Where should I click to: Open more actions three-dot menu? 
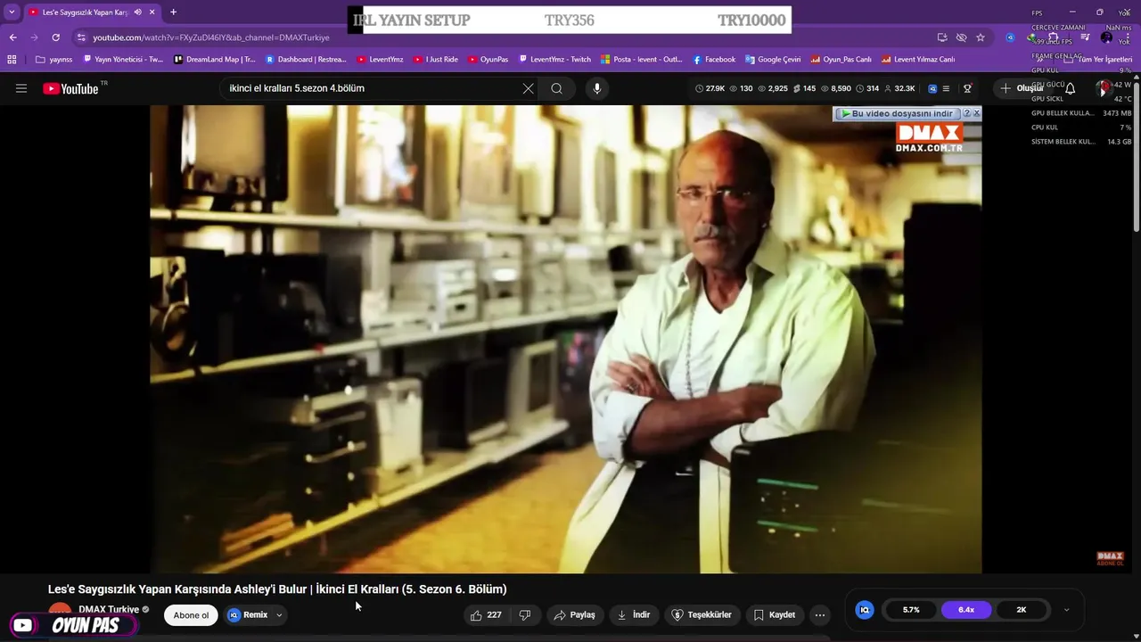pyautogui.click(x=820, y=614)
